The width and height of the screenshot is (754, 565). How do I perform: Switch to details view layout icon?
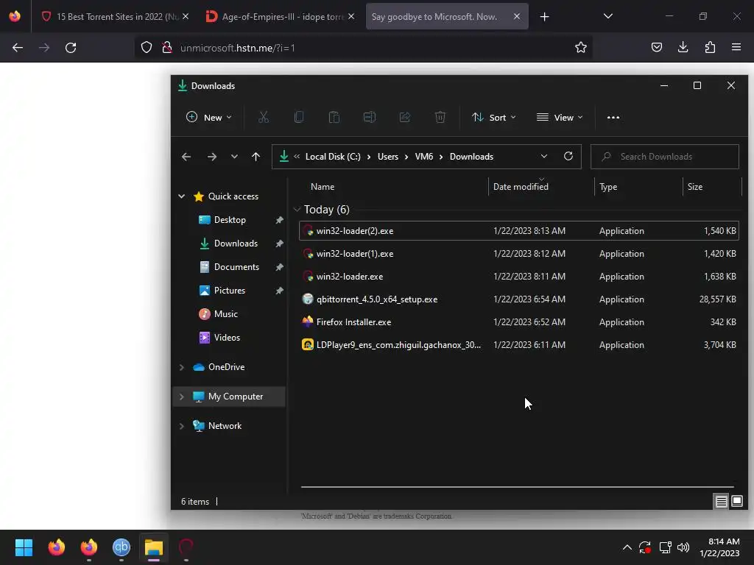click(722, 502)
